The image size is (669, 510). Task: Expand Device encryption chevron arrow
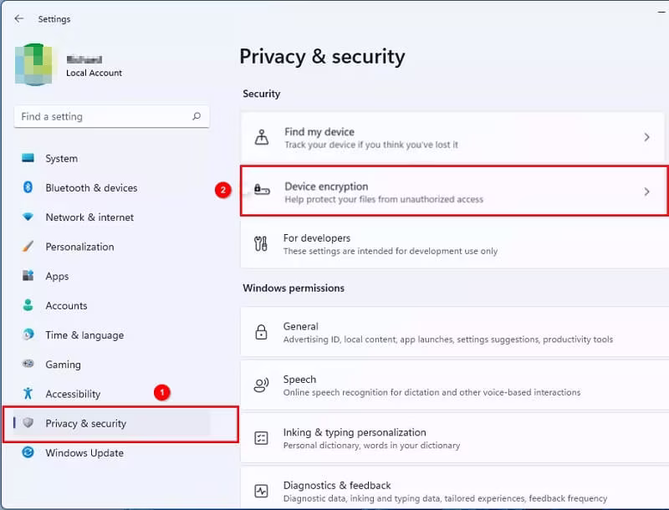646,192
